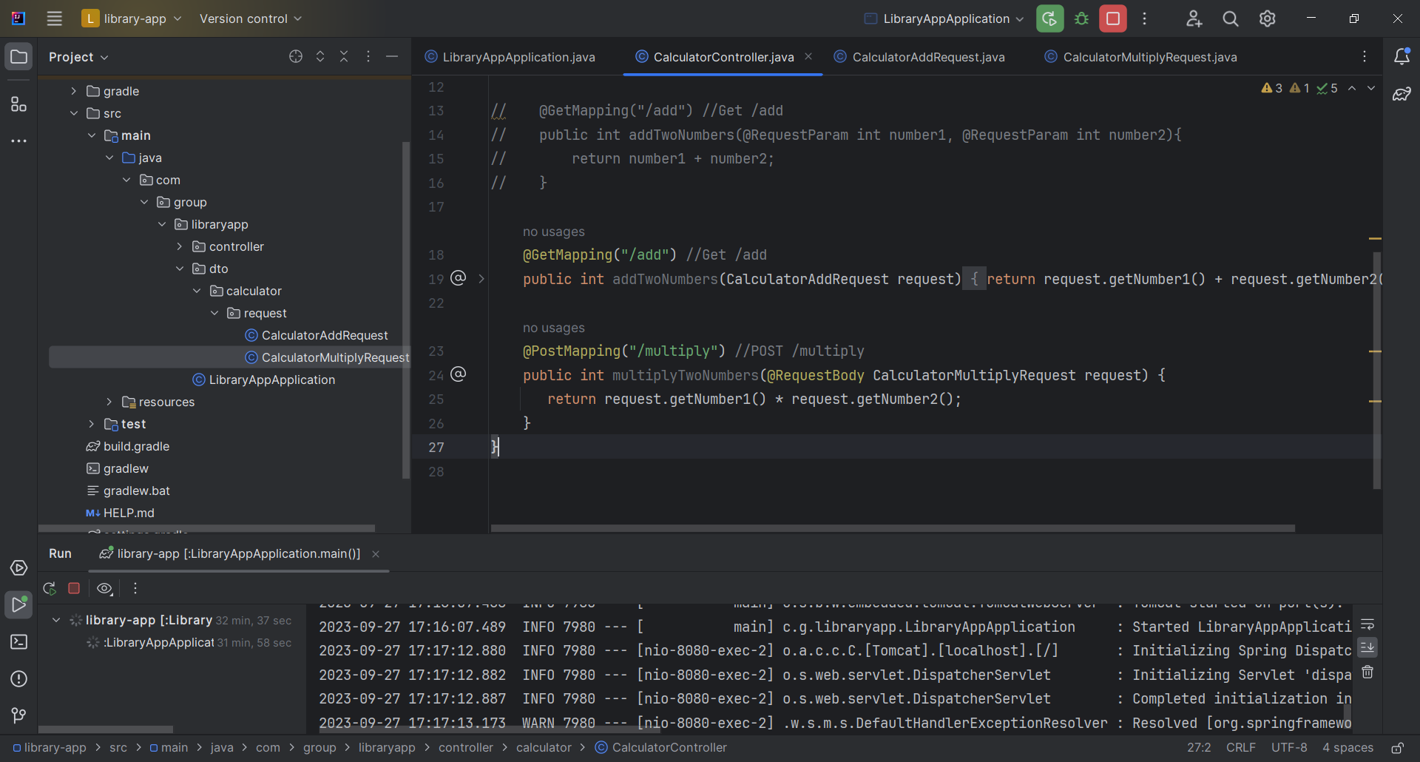Click UTF-8 encoding in status bar

pos(1289,748)
